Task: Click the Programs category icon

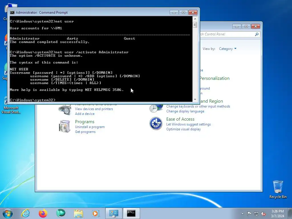Action: pyautogui.click(x=65, y=126)
